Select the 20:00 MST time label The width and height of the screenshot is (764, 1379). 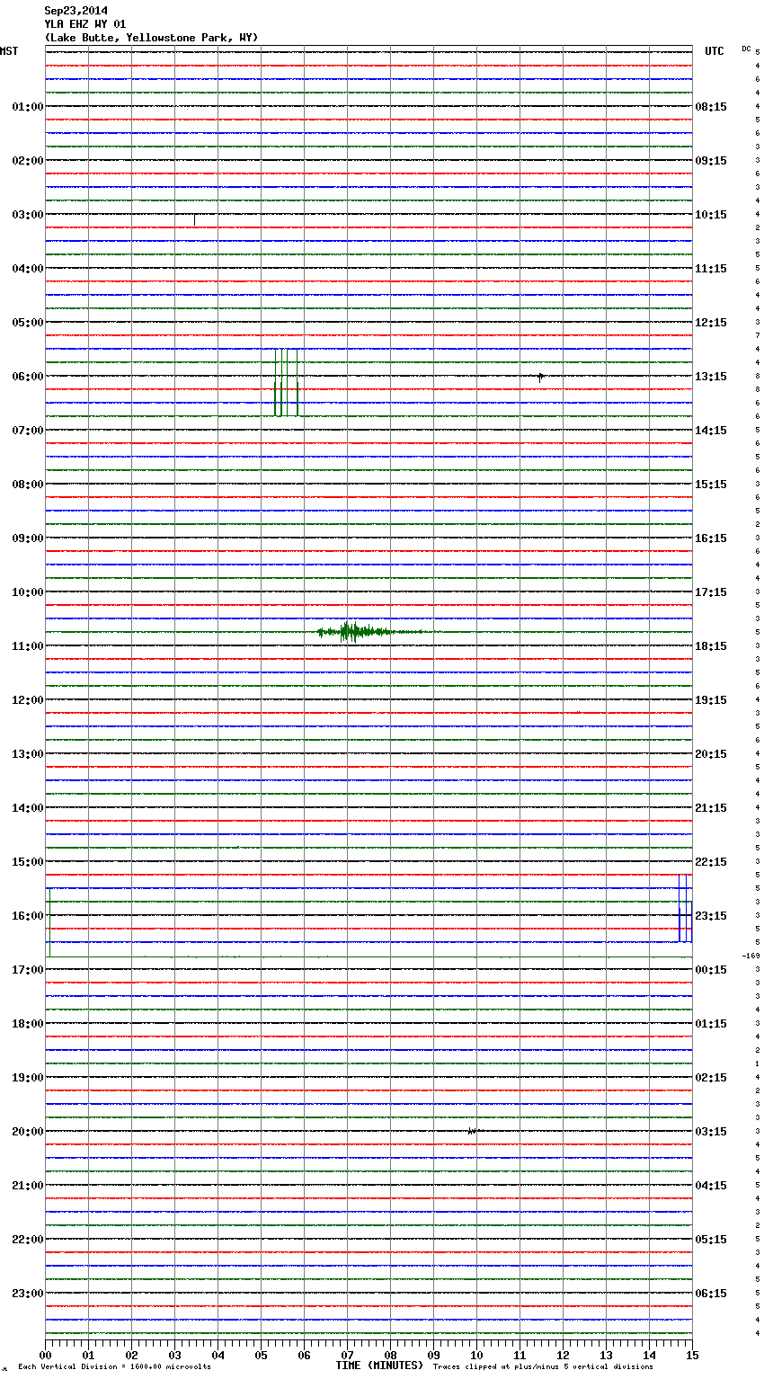(28, 1132)
